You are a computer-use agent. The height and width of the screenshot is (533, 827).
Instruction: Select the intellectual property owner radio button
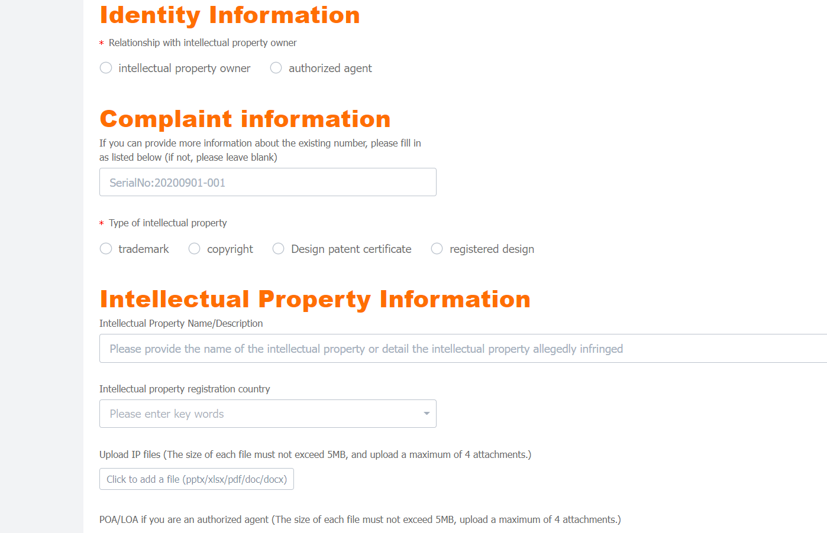click(x=106, y=68)
